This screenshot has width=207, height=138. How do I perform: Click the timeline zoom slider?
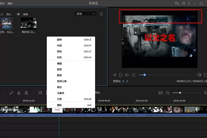point(187,93)
